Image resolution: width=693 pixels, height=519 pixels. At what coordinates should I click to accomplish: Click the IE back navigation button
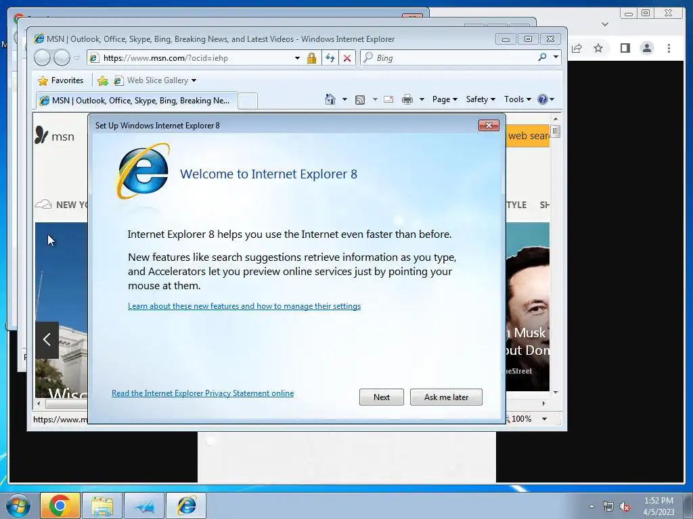point(43,57)
